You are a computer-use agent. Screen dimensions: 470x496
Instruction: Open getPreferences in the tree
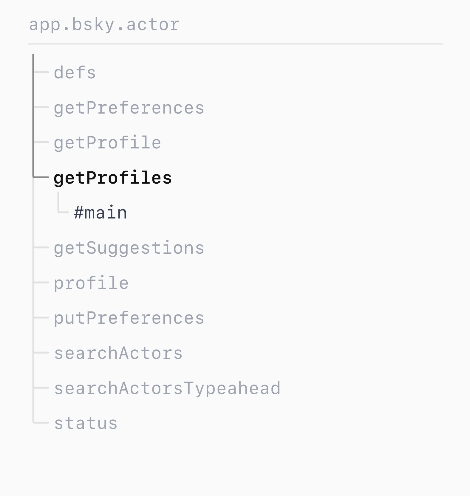click(x=129, y=108)
